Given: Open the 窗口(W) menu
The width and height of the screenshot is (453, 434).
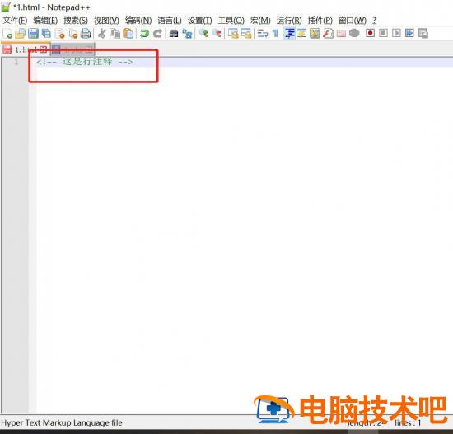Looking at the screenshot, I should [353, 21].
